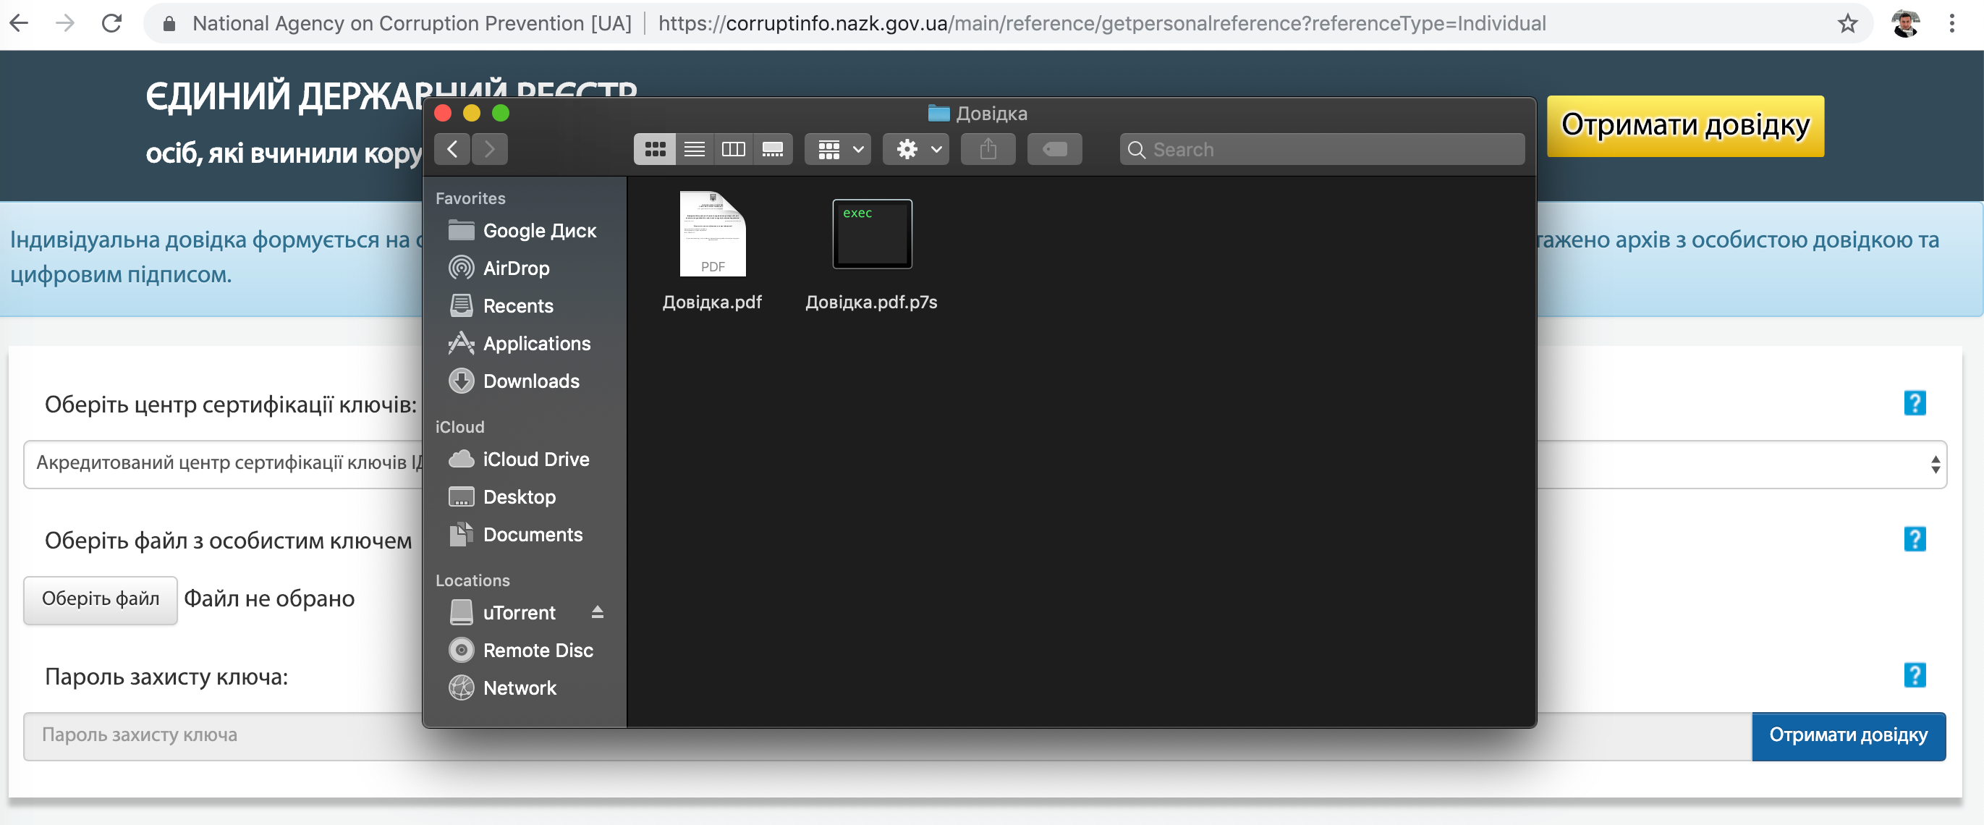This screenshot has width=1984, height=825.
Task: Select iCloud Drive in sidebar
Action: pyautogui.click(x=535, y=459)
